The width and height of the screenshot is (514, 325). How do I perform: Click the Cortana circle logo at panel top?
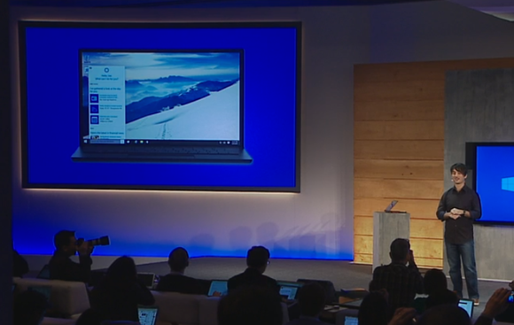pyautogui.click(x=106, y=70)
